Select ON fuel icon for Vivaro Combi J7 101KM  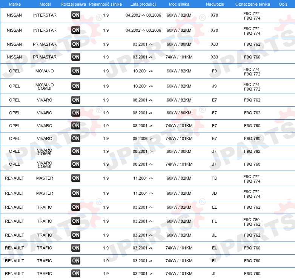(76, 164)
